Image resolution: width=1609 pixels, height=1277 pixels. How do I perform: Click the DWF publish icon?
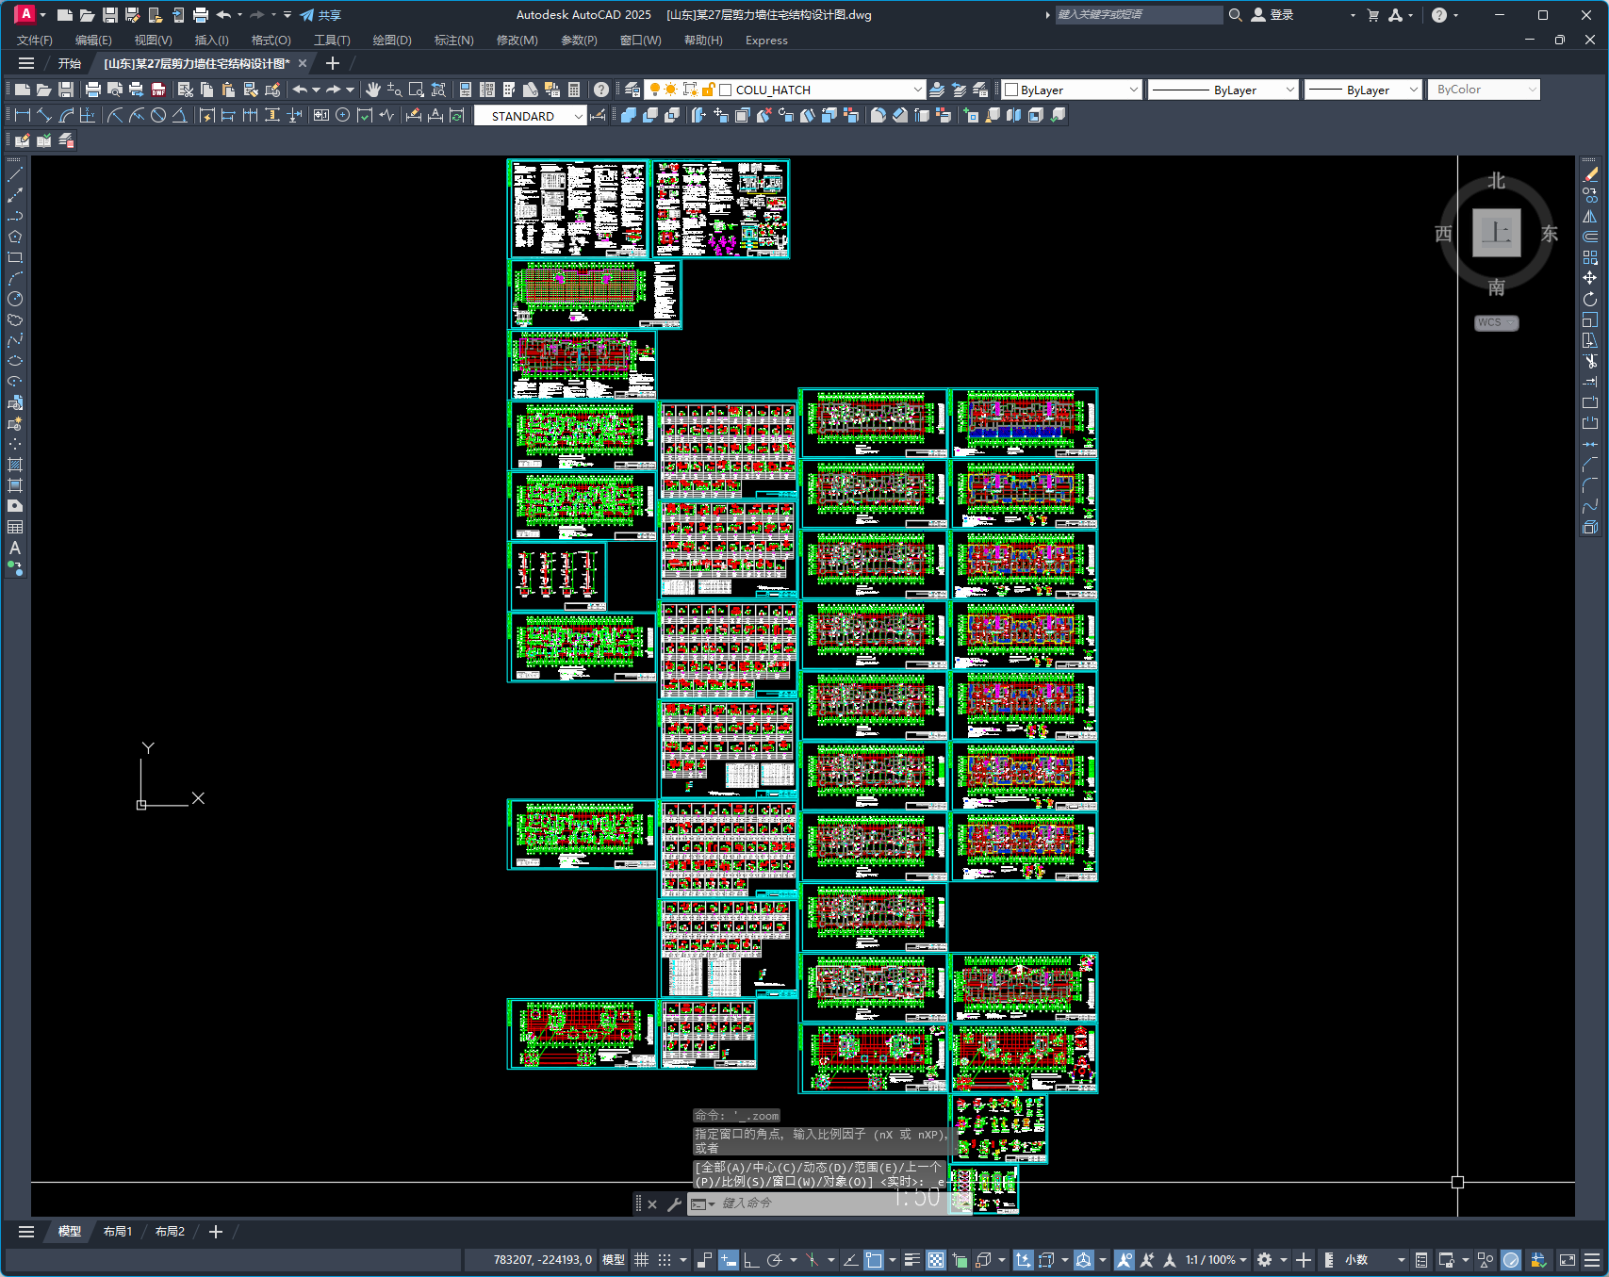tap(157, 90)
